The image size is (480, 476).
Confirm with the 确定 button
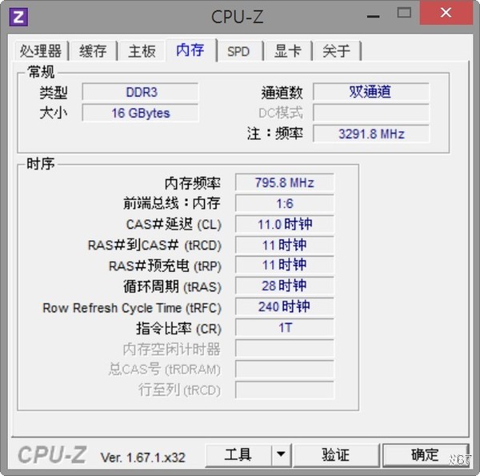click(425, 455)
